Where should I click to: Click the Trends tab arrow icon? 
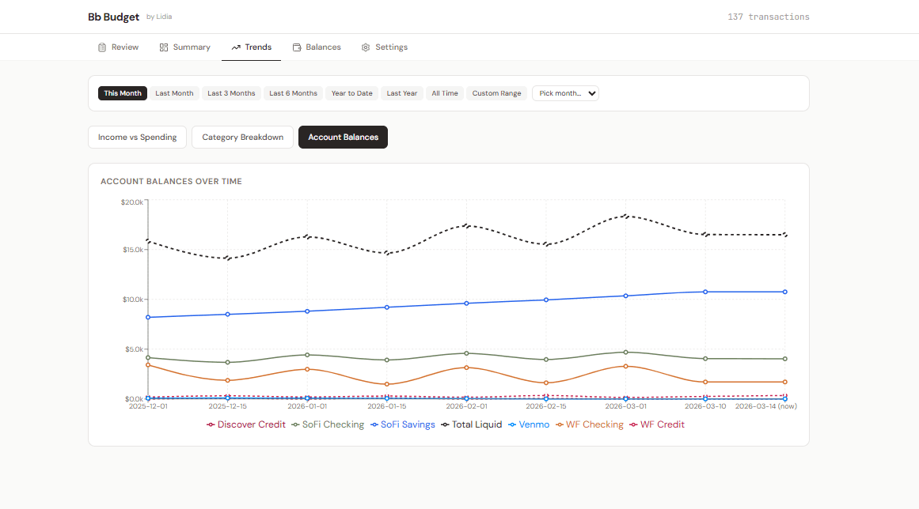[x=236, y=47]
